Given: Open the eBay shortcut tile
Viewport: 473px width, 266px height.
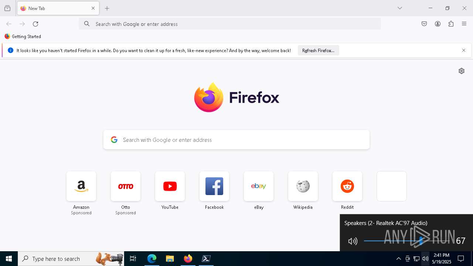Looking at the screenshot, I should click(x=259, y=186).
